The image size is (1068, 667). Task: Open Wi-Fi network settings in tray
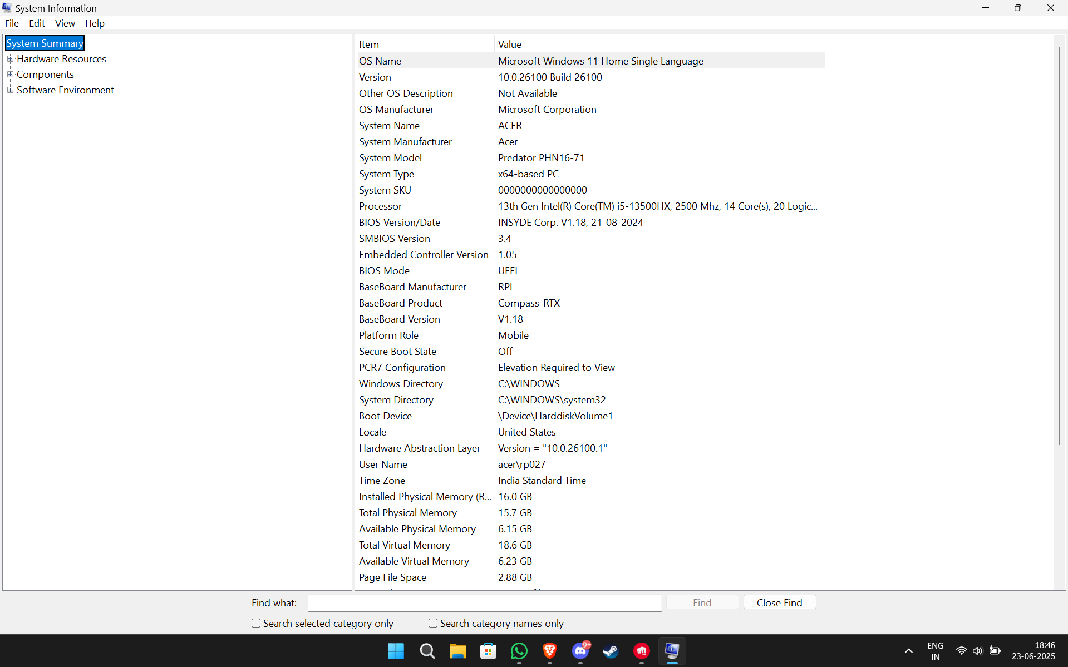click(961, 651)
